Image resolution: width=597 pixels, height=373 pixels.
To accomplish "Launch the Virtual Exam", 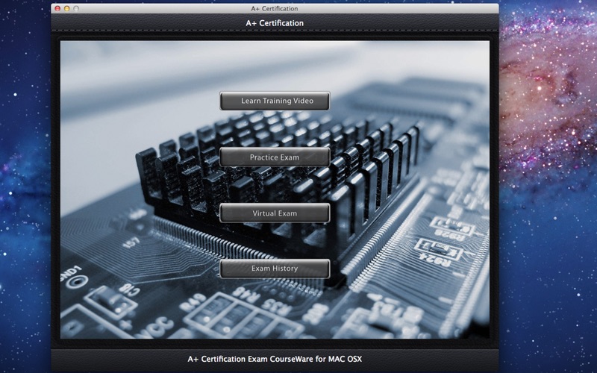I will [x=275, y=213].
